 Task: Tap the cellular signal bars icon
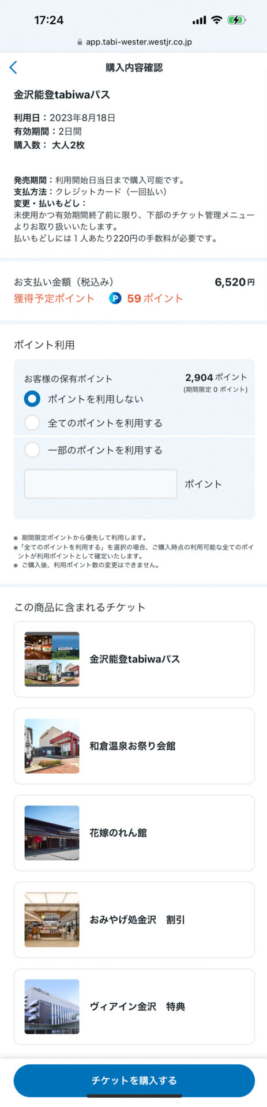click(x=199, y=20)
